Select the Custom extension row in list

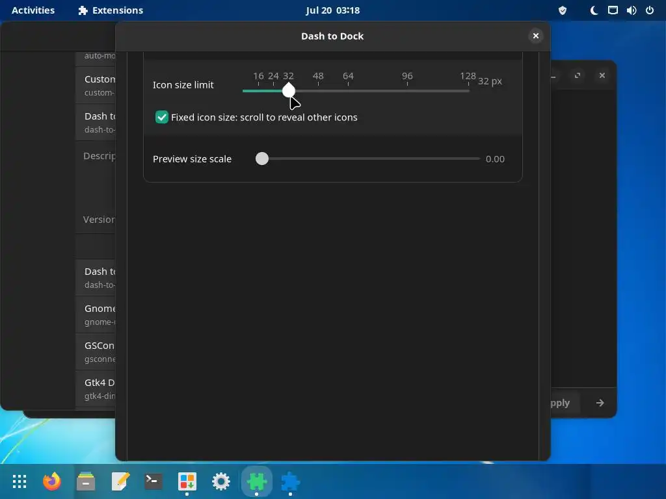(96, 85)
